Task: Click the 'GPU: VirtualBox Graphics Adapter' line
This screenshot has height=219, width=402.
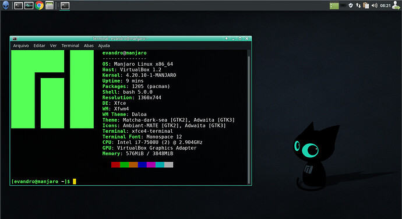Action: pos(150,148)
